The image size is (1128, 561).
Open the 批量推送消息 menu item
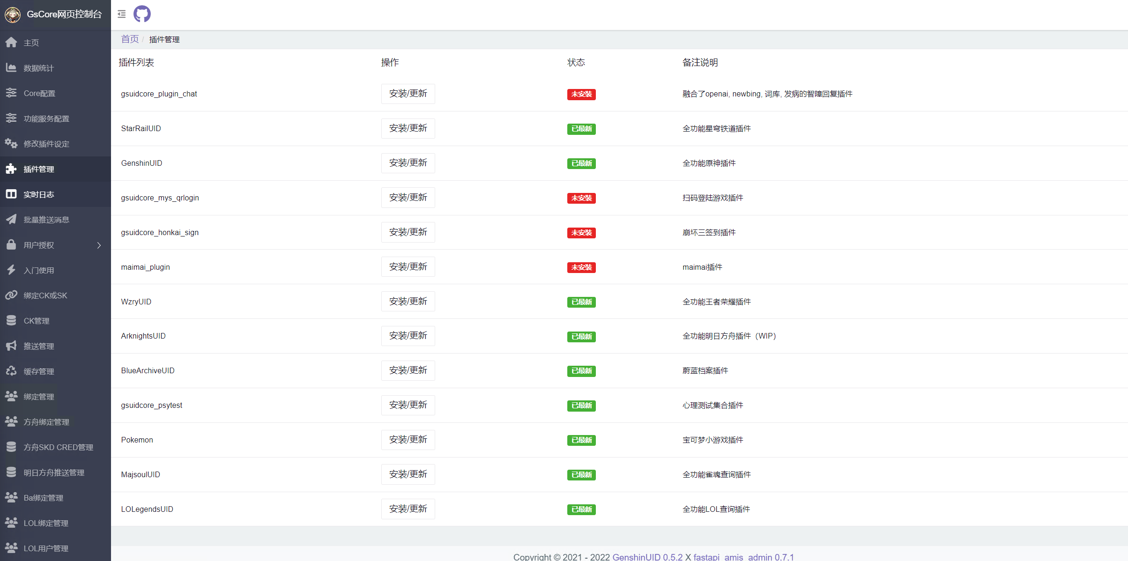[x=55, y=220]
